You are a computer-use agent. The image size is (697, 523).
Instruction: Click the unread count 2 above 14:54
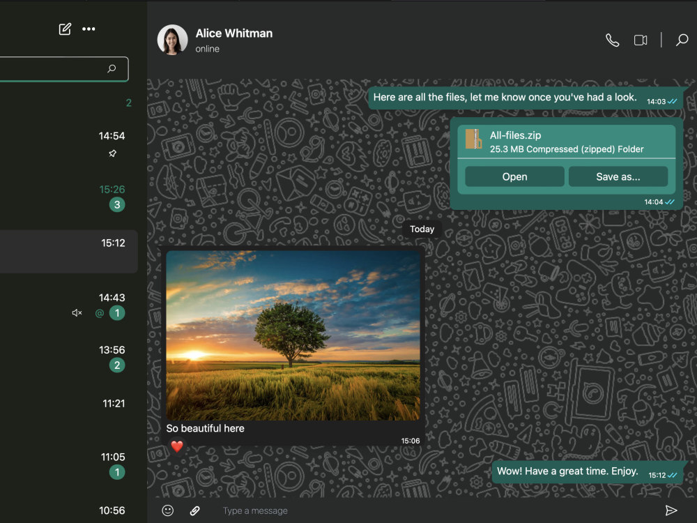pyautogui.click(x=128, y=103)
